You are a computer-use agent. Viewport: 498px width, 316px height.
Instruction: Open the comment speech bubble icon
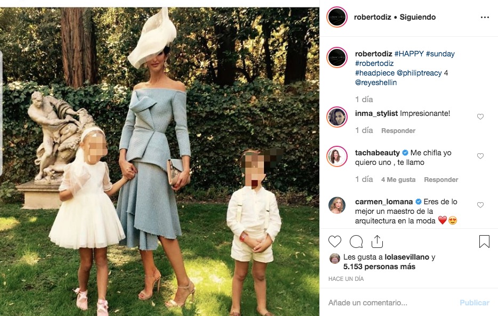(x=356, y=242)
